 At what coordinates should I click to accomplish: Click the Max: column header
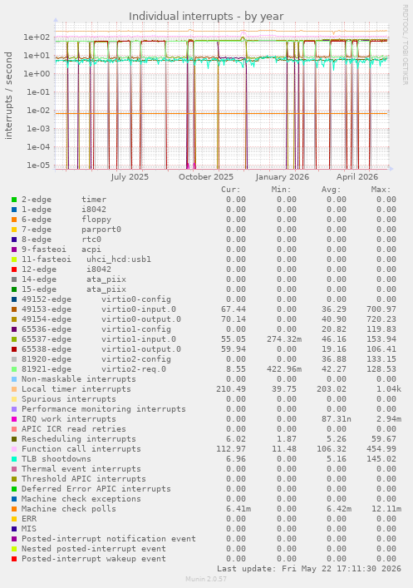381,190
